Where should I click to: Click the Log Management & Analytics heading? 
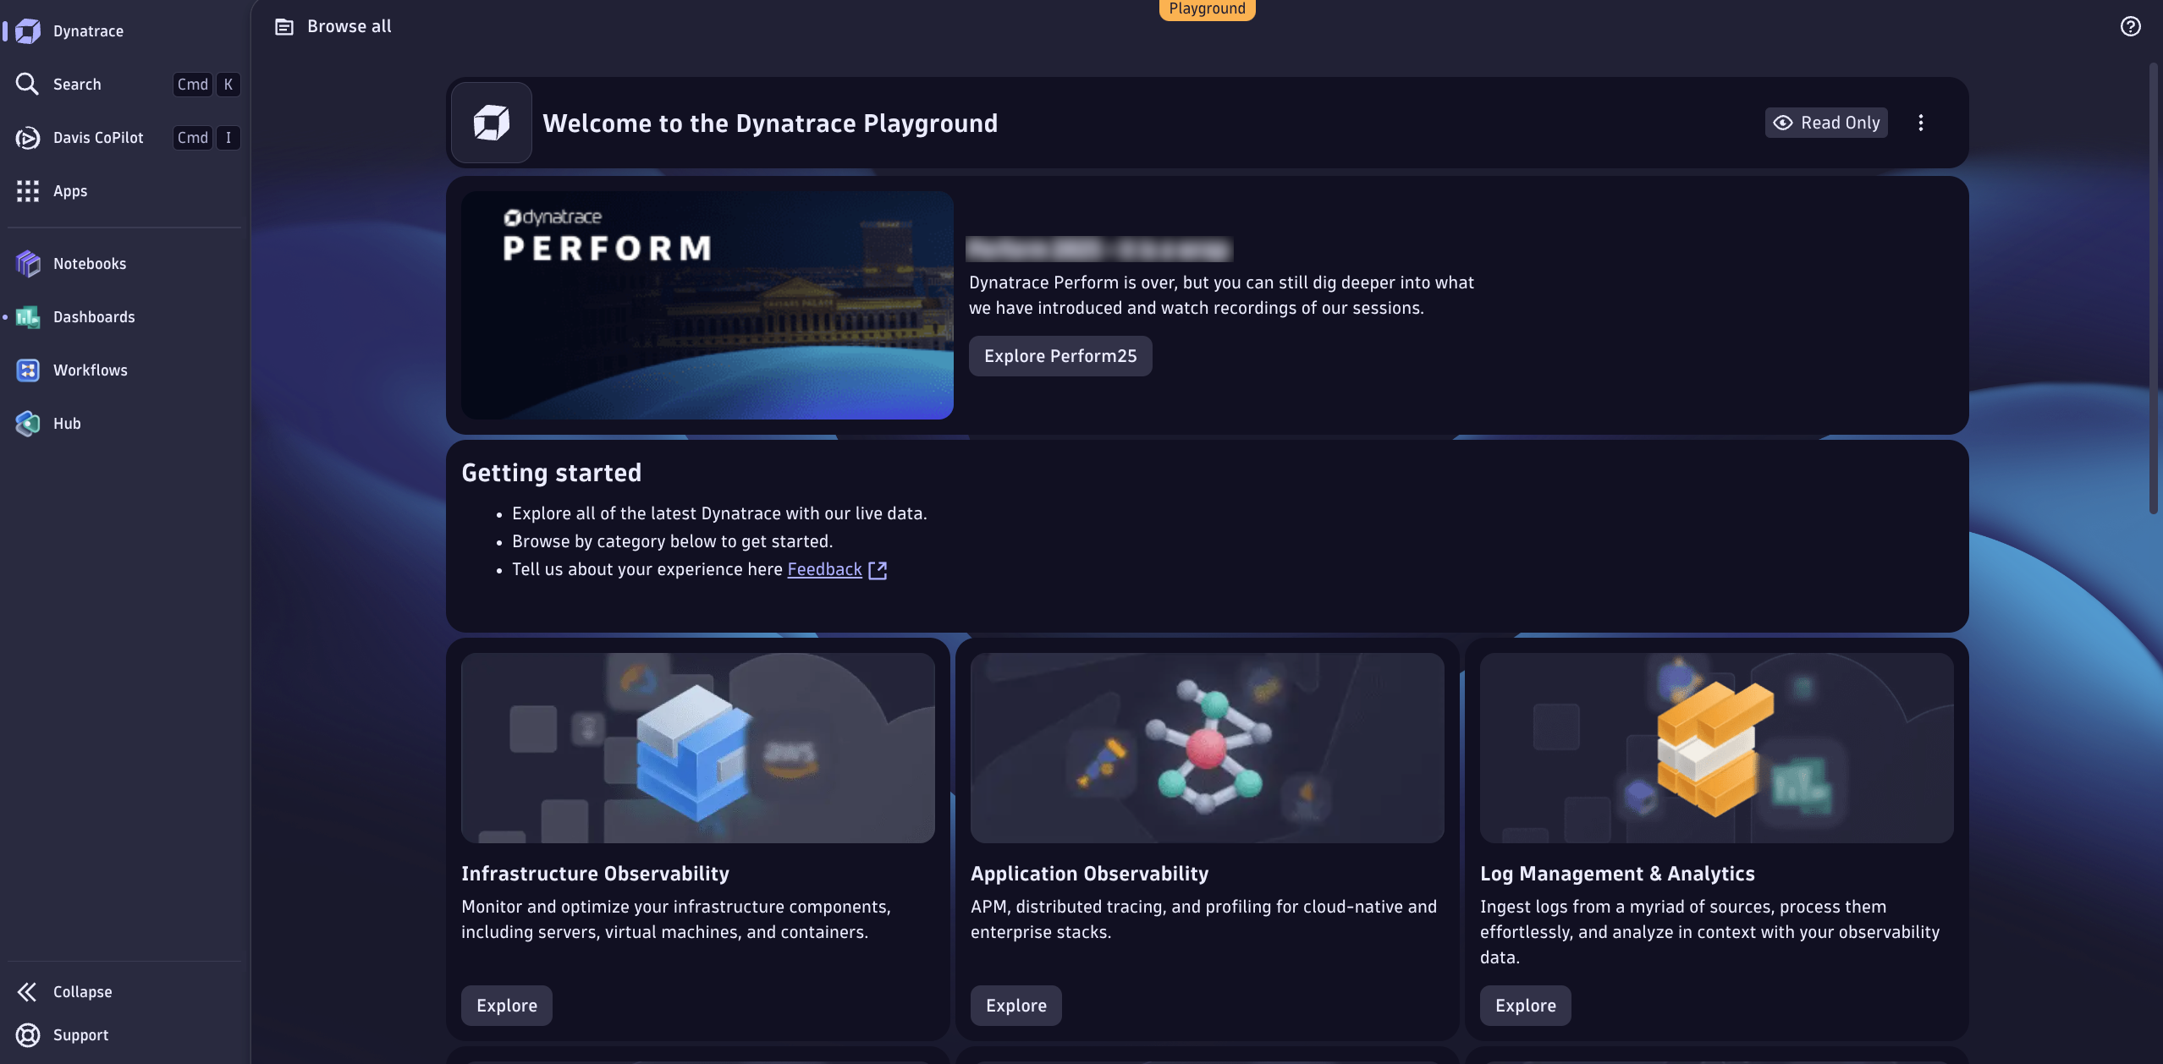pyautogui.click(x=1617, y=874)
